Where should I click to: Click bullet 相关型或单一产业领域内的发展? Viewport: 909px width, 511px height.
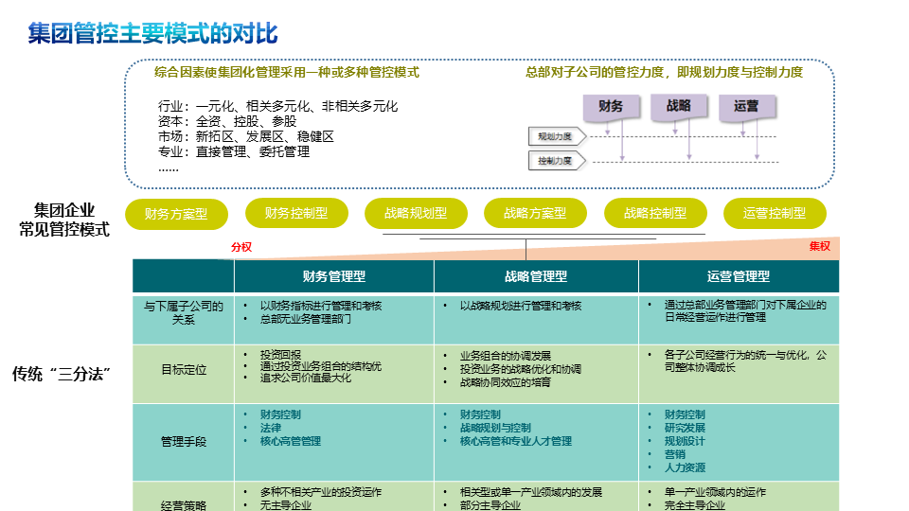point(531,492)
